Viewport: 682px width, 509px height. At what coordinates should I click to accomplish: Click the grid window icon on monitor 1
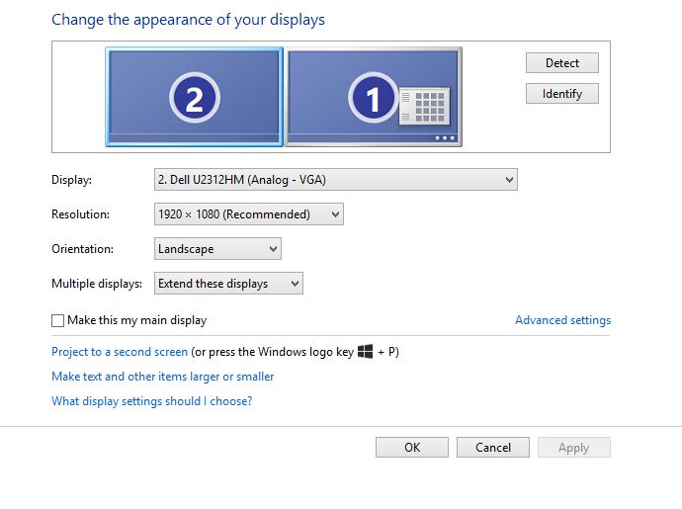pyautogui.click(x=426, y=106)
